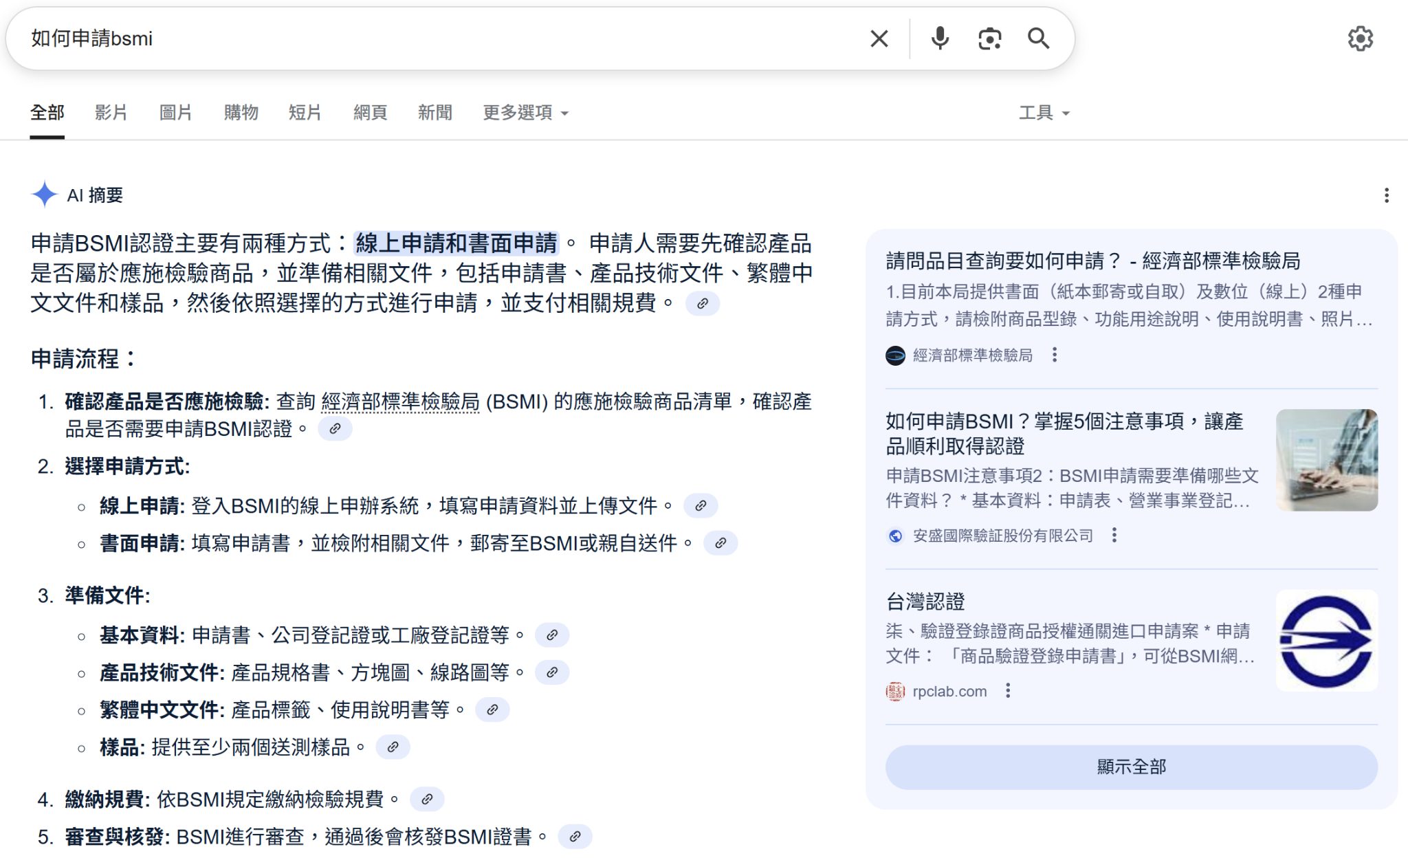The image size is (1408, 858).
Task: Submit search with the magnifier icon
Action: point(1038,38)
